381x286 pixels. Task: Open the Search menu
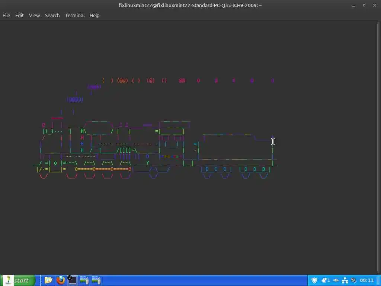click(x=52, y=15)
